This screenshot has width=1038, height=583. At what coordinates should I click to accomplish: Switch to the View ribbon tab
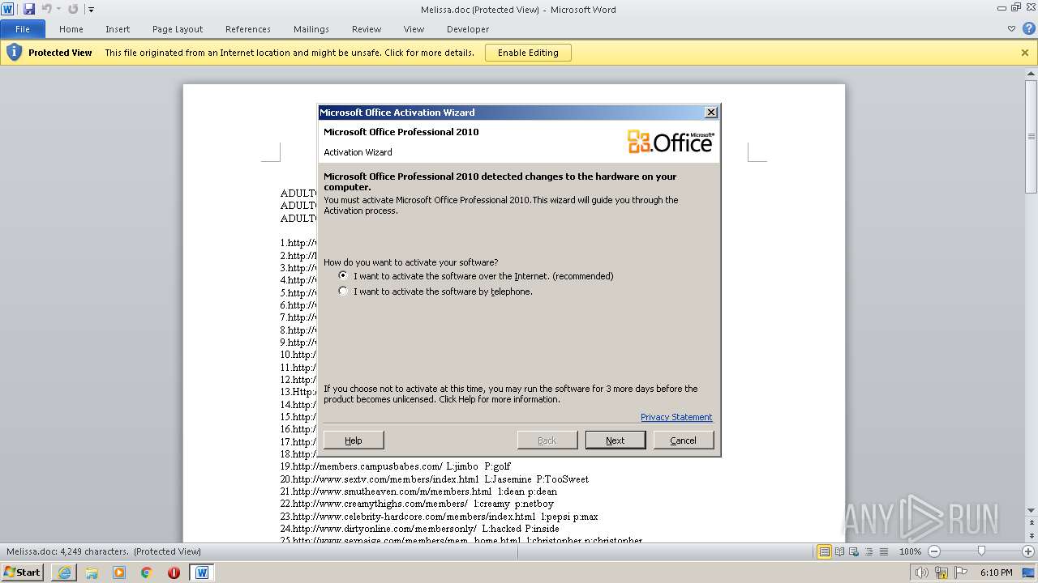(x=414, y=29)
